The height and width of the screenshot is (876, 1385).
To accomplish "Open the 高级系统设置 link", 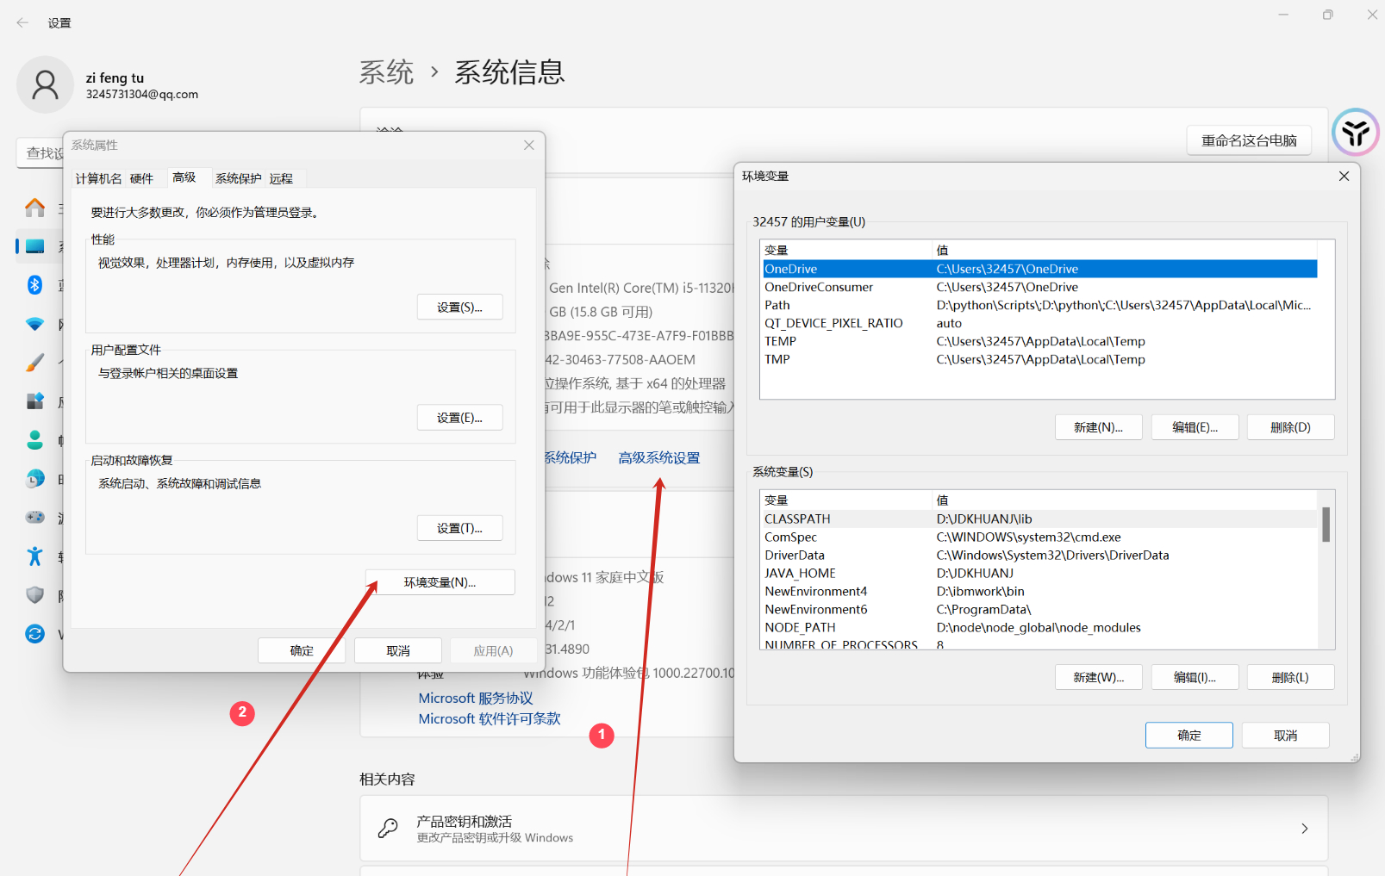I will point(658,457).
